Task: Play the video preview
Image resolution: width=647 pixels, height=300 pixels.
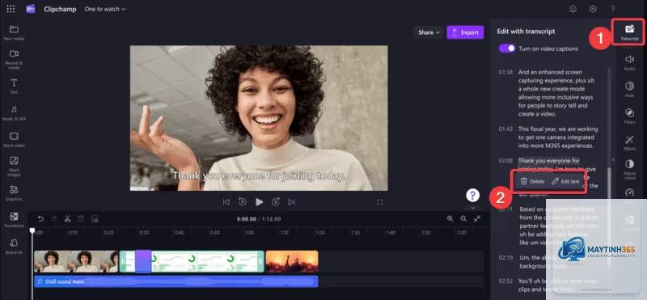Action: (x=259, y=202)
